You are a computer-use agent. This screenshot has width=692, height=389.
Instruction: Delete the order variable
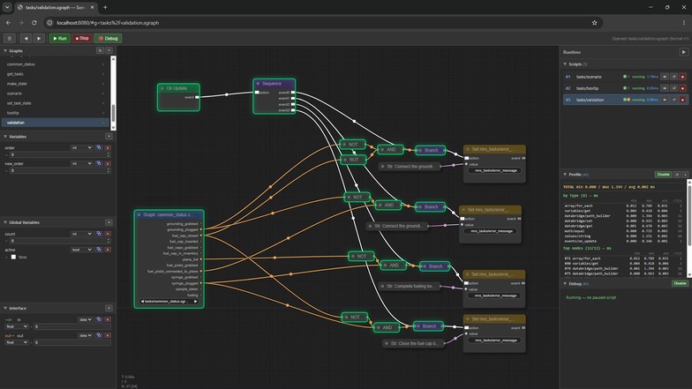[108, 148]
